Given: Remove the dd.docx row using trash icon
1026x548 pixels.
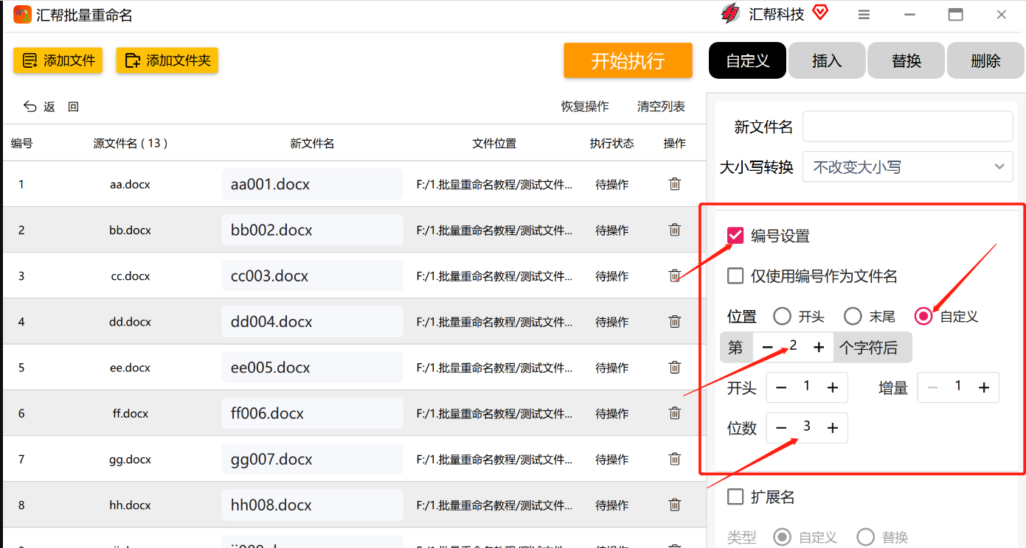Looking at the screenshot, I should [674, 321].
